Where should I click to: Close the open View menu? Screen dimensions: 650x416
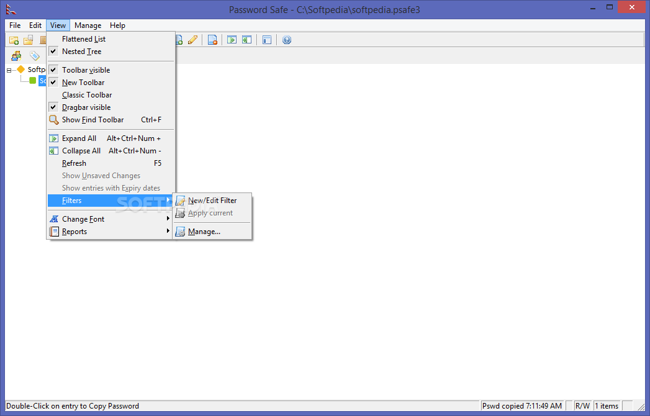58,25
